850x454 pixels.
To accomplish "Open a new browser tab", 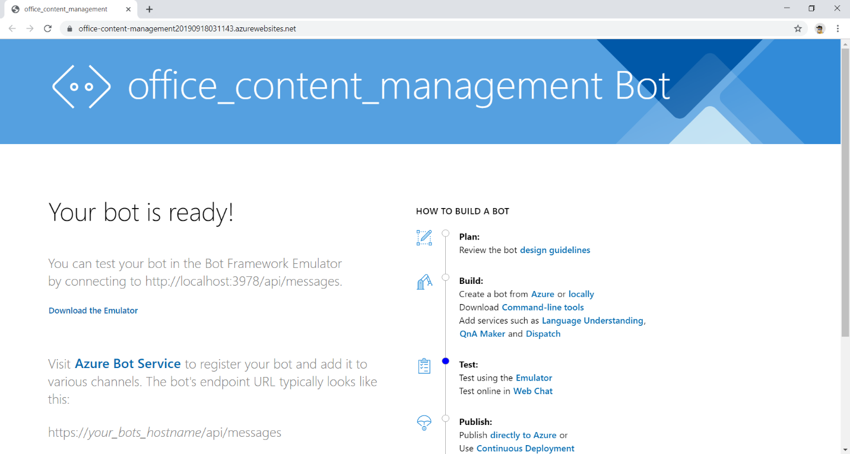I will 150,9.
